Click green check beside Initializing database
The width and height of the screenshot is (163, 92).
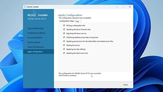[x=64, y=37]
